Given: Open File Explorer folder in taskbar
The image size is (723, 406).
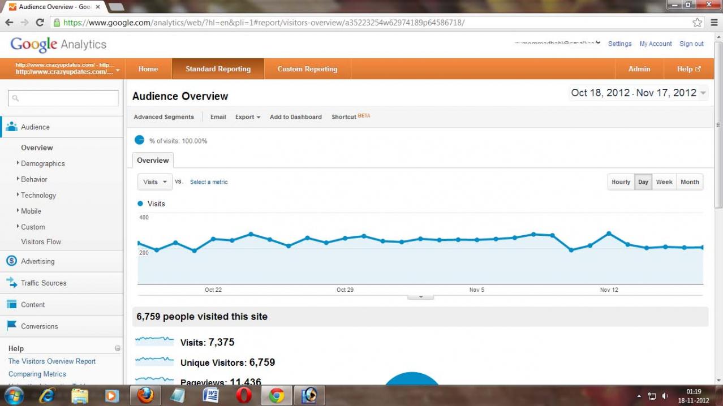Looking at the screenshot, I should point(80,396).
